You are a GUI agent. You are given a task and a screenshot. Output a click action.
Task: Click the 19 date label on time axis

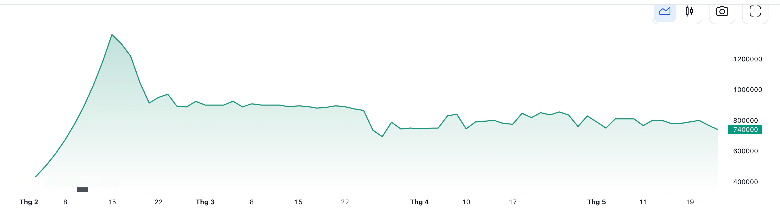click(690, 202)
